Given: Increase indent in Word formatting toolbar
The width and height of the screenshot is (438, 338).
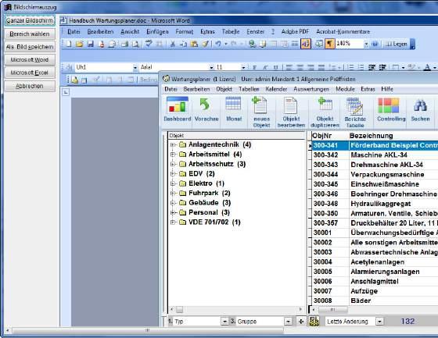Looking at the screenshot, I should pyautogui.click(x=382, y=67).
